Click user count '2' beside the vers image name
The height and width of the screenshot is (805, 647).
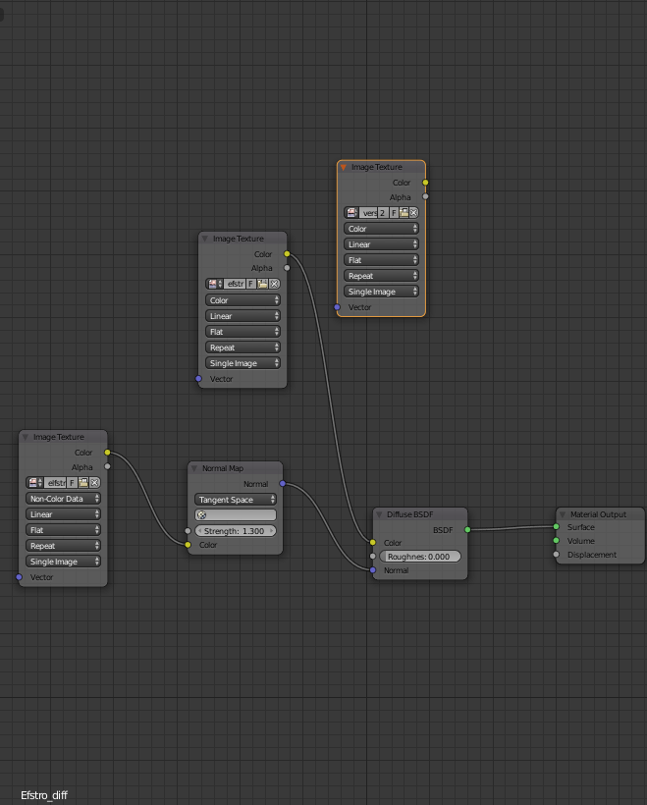383,213
